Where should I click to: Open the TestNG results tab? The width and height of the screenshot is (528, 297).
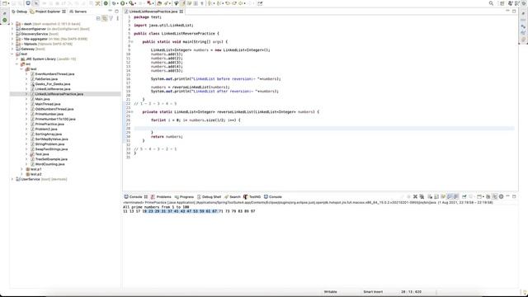point(252,196)
